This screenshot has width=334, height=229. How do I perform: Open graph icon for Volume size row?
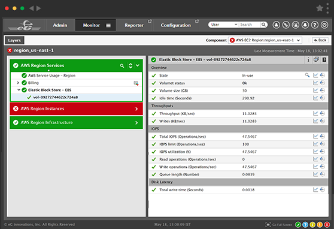tap(315, 91)
